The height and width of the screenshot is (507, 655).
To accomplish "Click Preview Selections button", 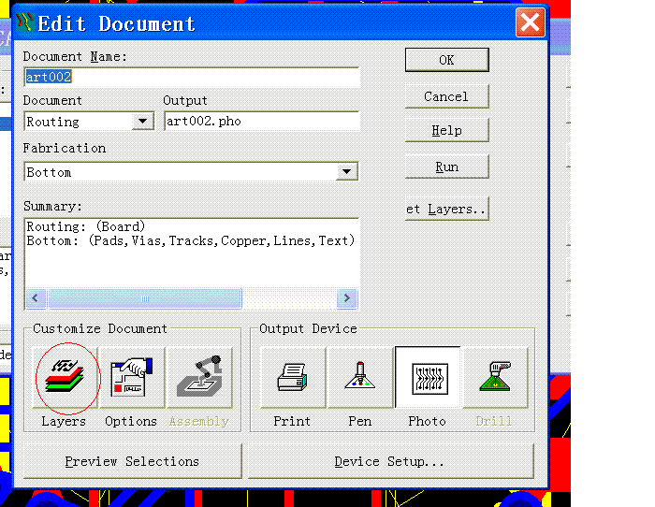I will (133, 461).
